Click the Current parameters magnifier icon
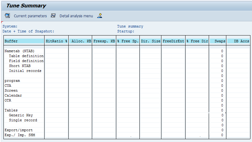This screenshot has height=142, width=252. pyautogui.click(x=7, y=16)
